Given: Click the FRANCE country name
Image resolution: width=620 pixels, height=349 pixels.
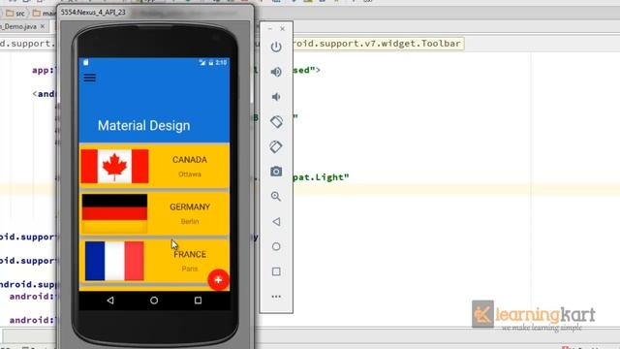Looking at the screenshot, I should 190,254.
